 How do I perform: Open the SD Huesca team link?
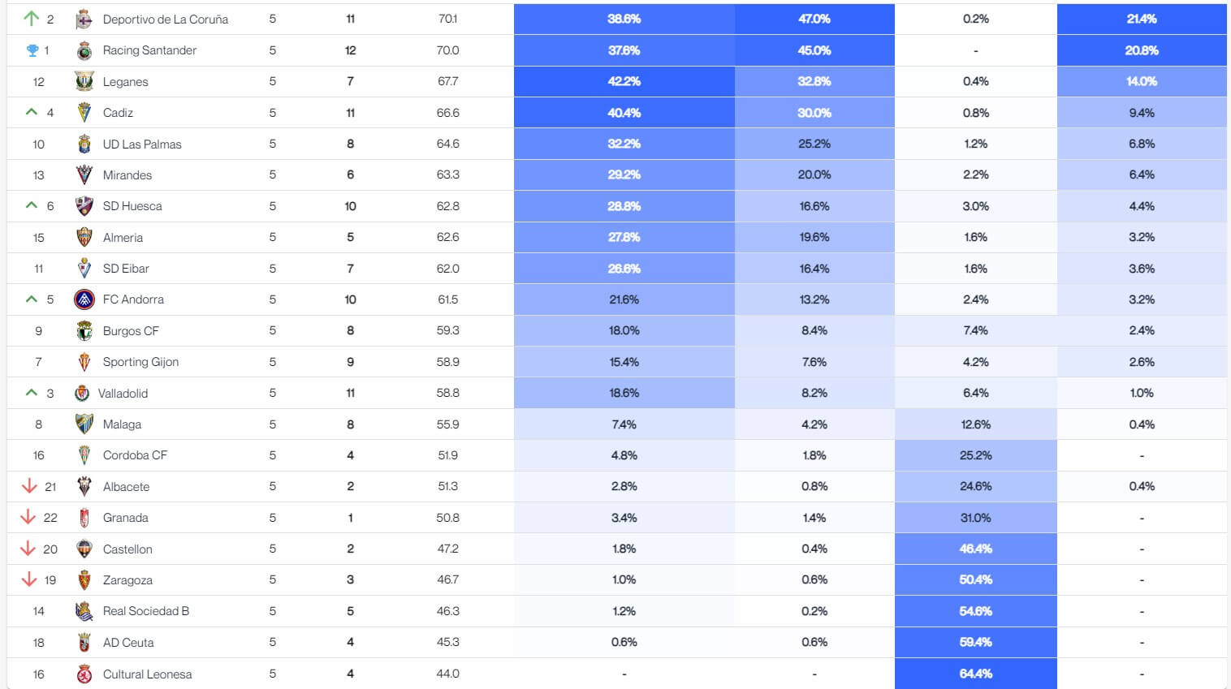pyautogui.click(x=132, y=206)
